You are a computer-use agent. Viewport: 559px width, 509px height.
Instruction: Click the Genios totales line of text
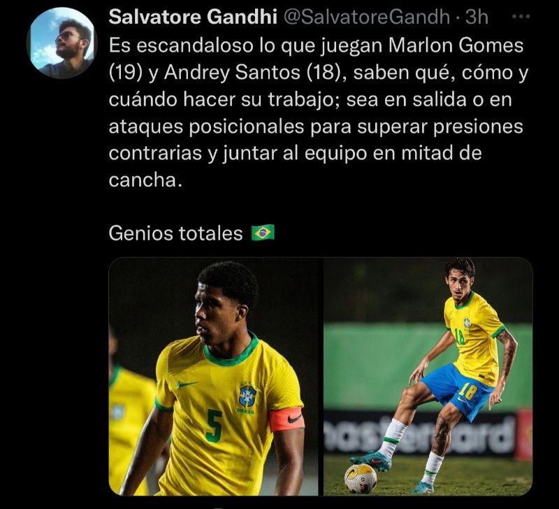176,233
